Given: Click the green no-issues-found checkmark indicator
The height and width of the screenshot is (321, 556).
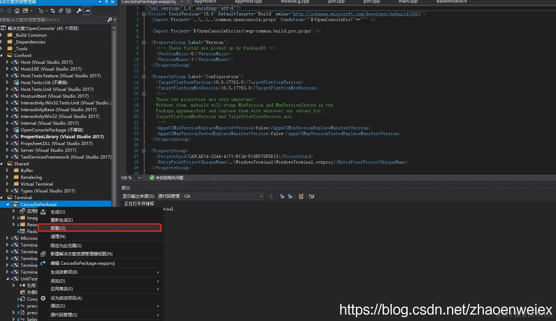Looking at the screenshot, I should (x=152, y=178).
